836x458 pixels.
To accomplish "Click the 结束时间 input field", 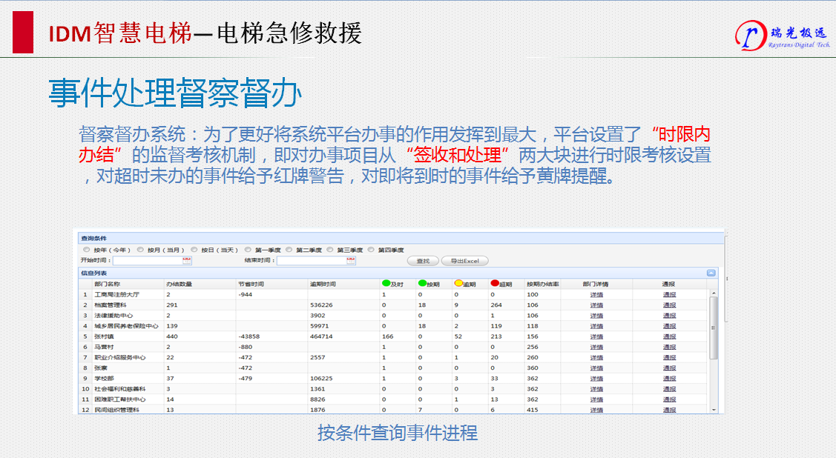I will pos(311,261).
